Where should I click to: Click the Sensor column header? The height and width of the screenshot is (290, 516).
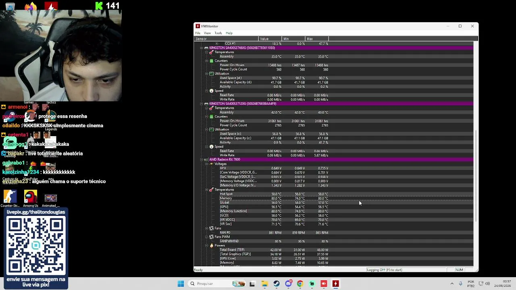click(x=226, y=39)
